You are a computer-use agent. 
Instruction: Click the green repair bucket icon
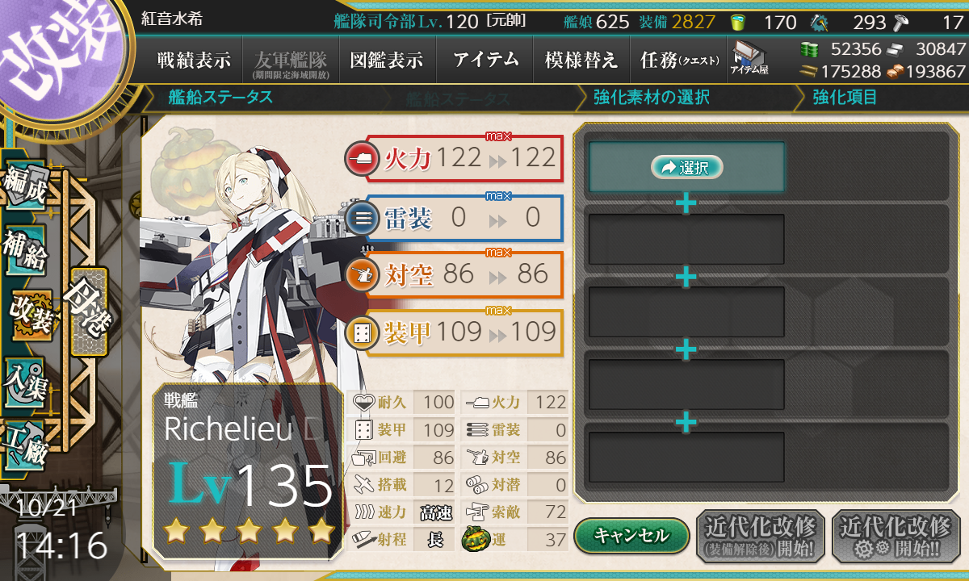738,22
